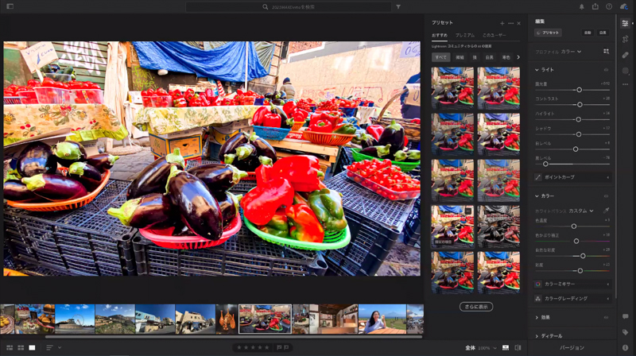
Task: Expand the ポイントカーブ panel
Action: (x=572, y=177)
